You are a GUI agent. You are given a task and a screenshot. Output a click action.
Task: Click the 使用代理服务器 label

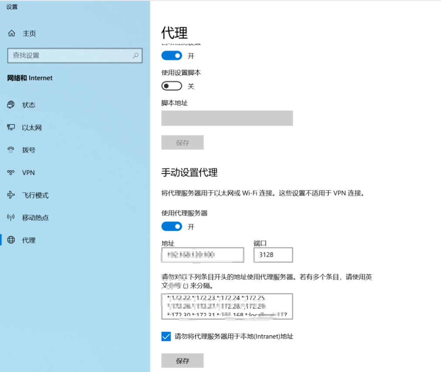184,213
